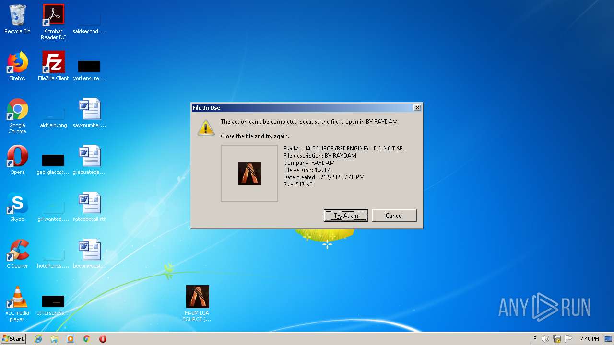The height and width of the screenshot is (345, 614).
Task: Open Skype desktop shortcut
Action: point(17,207)
